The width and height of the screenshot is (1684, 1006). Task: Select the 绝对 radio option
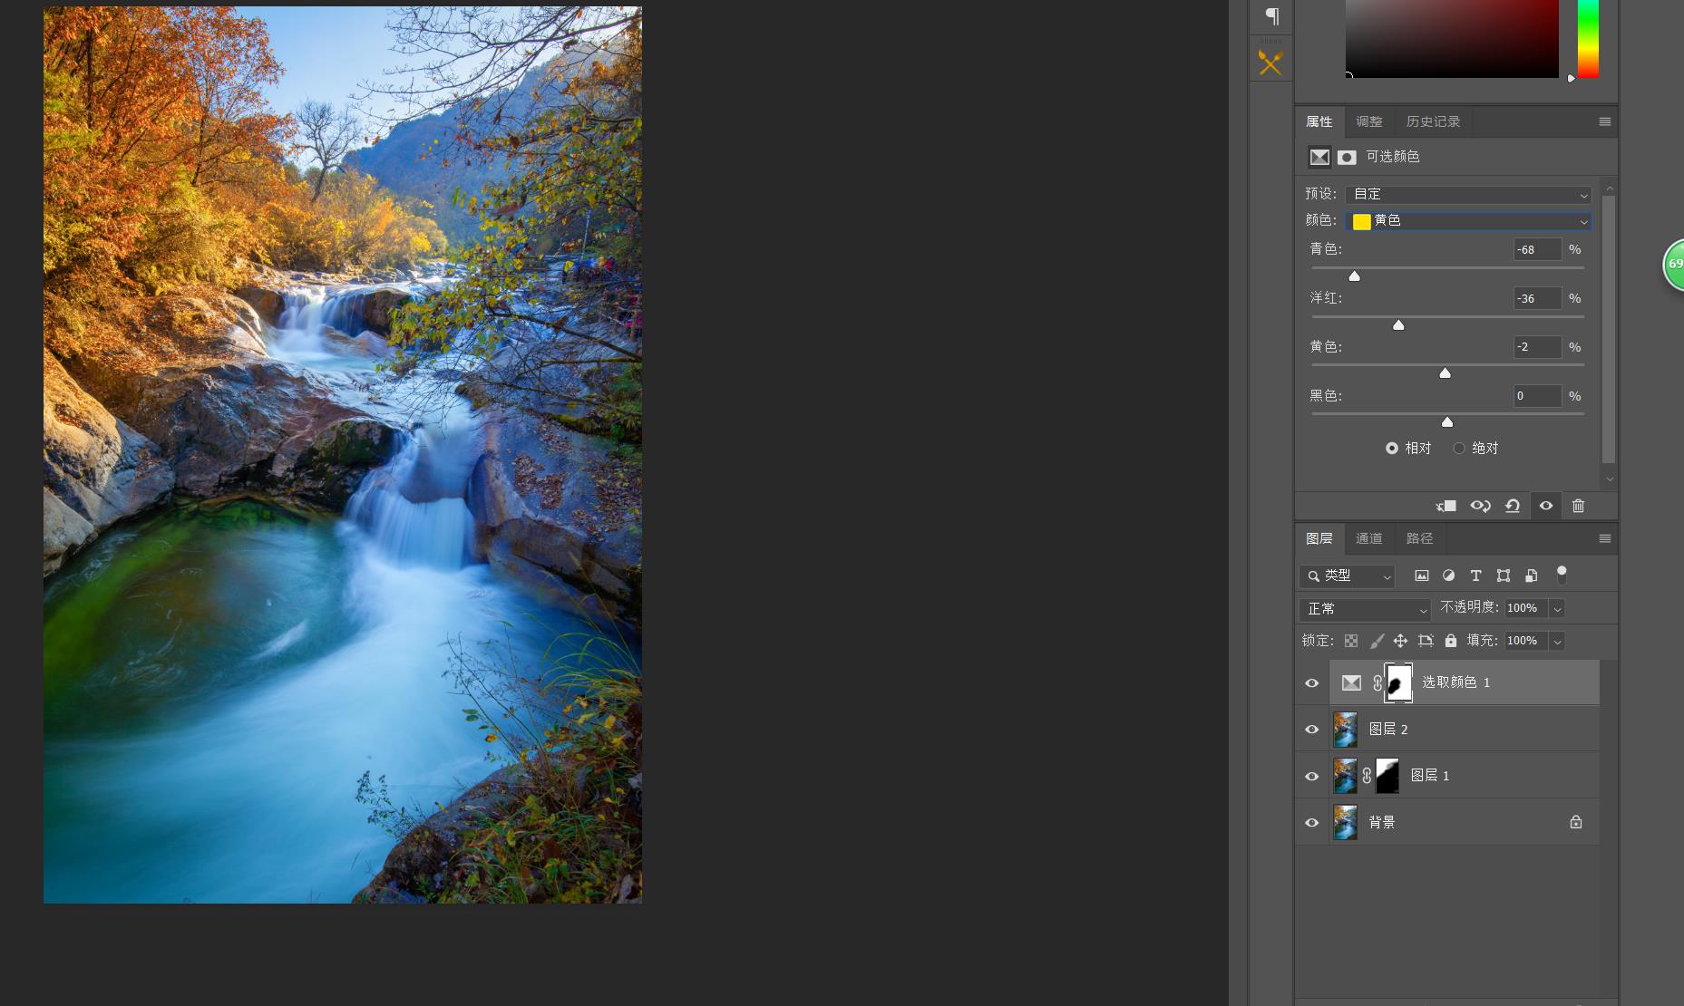(1459, 448)
